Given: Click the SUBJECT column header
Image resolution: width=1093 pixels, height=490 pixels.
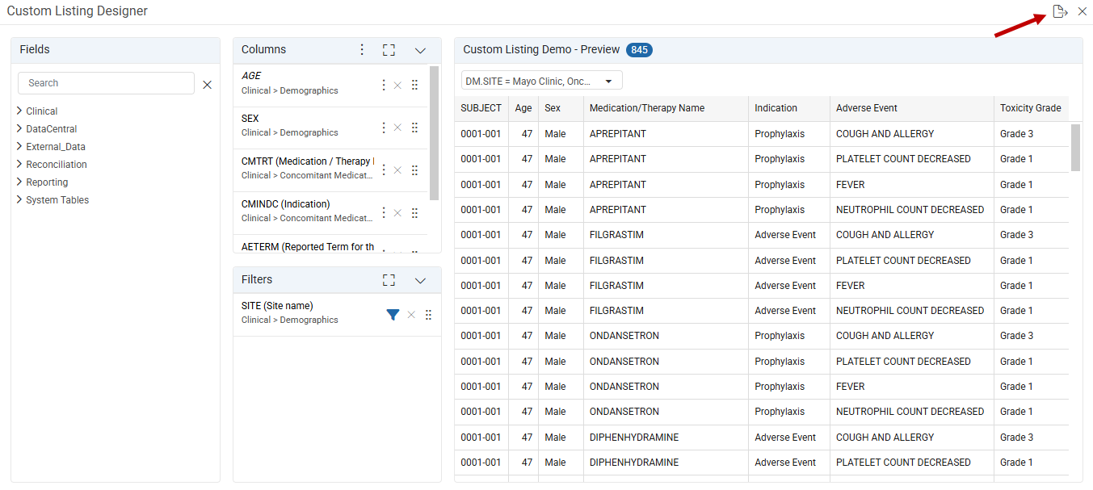Looking at the screenshot, I should click(x=481, y=108).
